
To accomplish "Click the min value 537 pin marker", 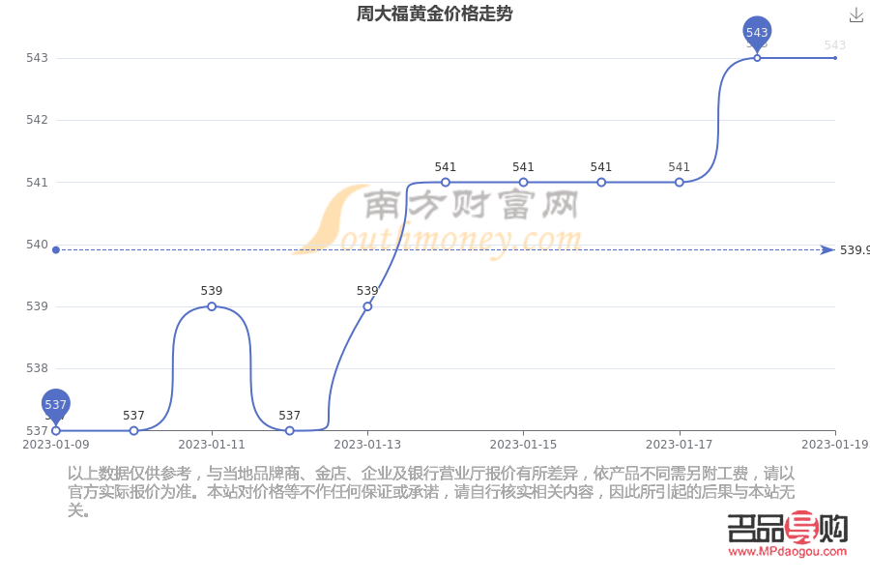I will pyautogui.click(x=55, y=406).
